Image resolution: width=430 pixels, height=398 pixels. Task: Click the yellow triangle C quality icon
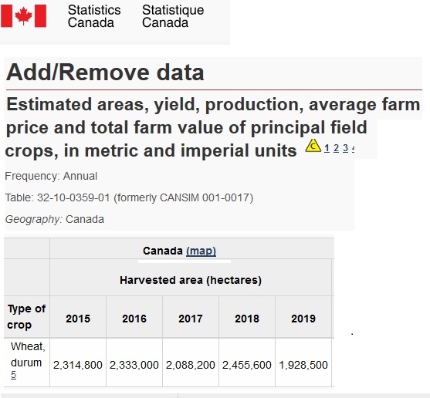tap(313, 146)
